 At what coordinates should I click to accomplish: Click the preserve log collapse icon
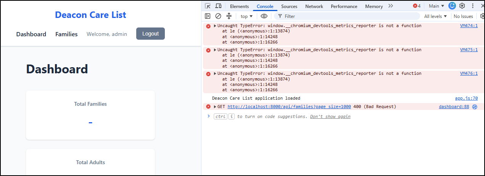(229, 16)
